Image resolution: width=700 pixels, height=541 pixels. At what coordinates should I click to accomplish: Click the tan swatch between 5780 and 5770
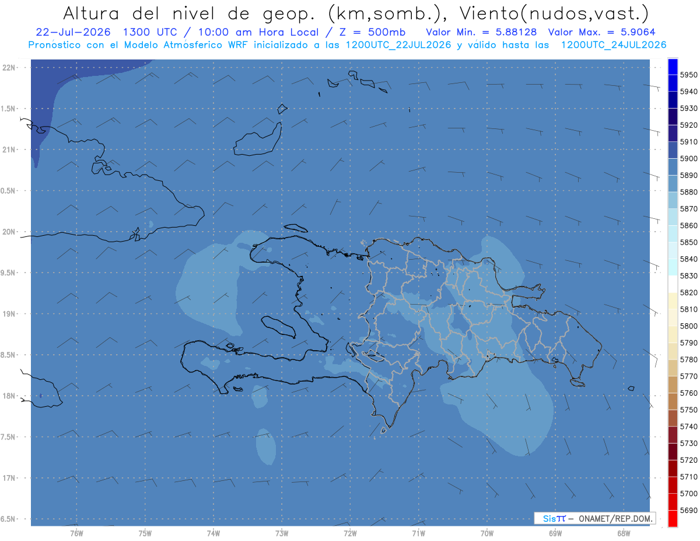tap(673, 368)
